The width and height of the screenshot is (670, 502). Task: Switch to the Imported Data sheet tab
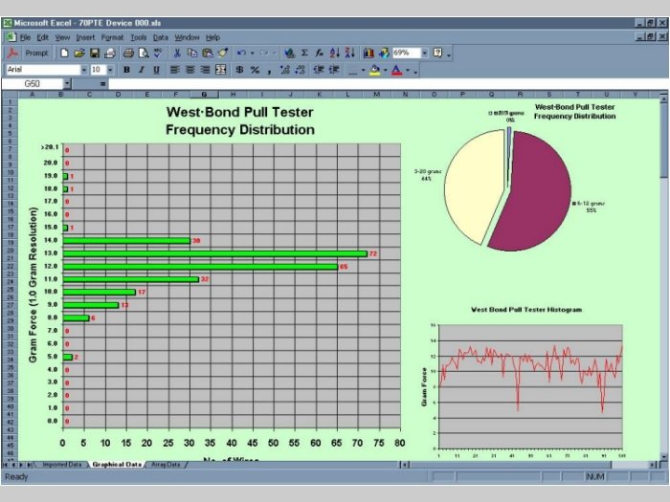62,465
